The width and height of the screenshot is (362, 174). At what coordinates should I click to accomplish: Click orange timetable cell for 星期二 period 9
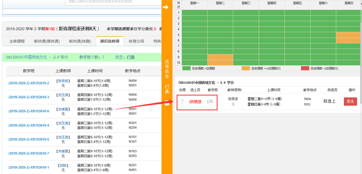click(220, 57)
